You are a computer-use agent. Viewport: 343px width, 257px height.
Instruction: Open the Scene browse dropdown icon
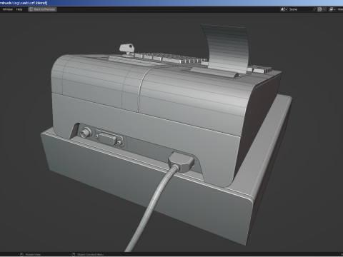tap(284, 9)
